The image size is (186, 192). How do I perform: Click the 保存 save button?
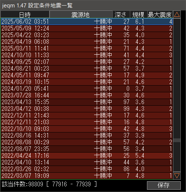(x=164, y=185)
